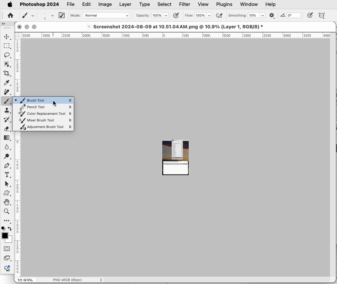337x284 pixels.
Task: Open smoothing options gear menu
Action: point(272,15)
